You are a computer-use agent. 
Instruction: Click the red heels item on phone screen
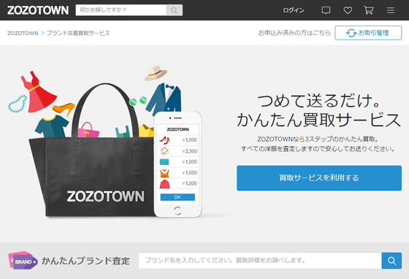(x=164, y=140)
